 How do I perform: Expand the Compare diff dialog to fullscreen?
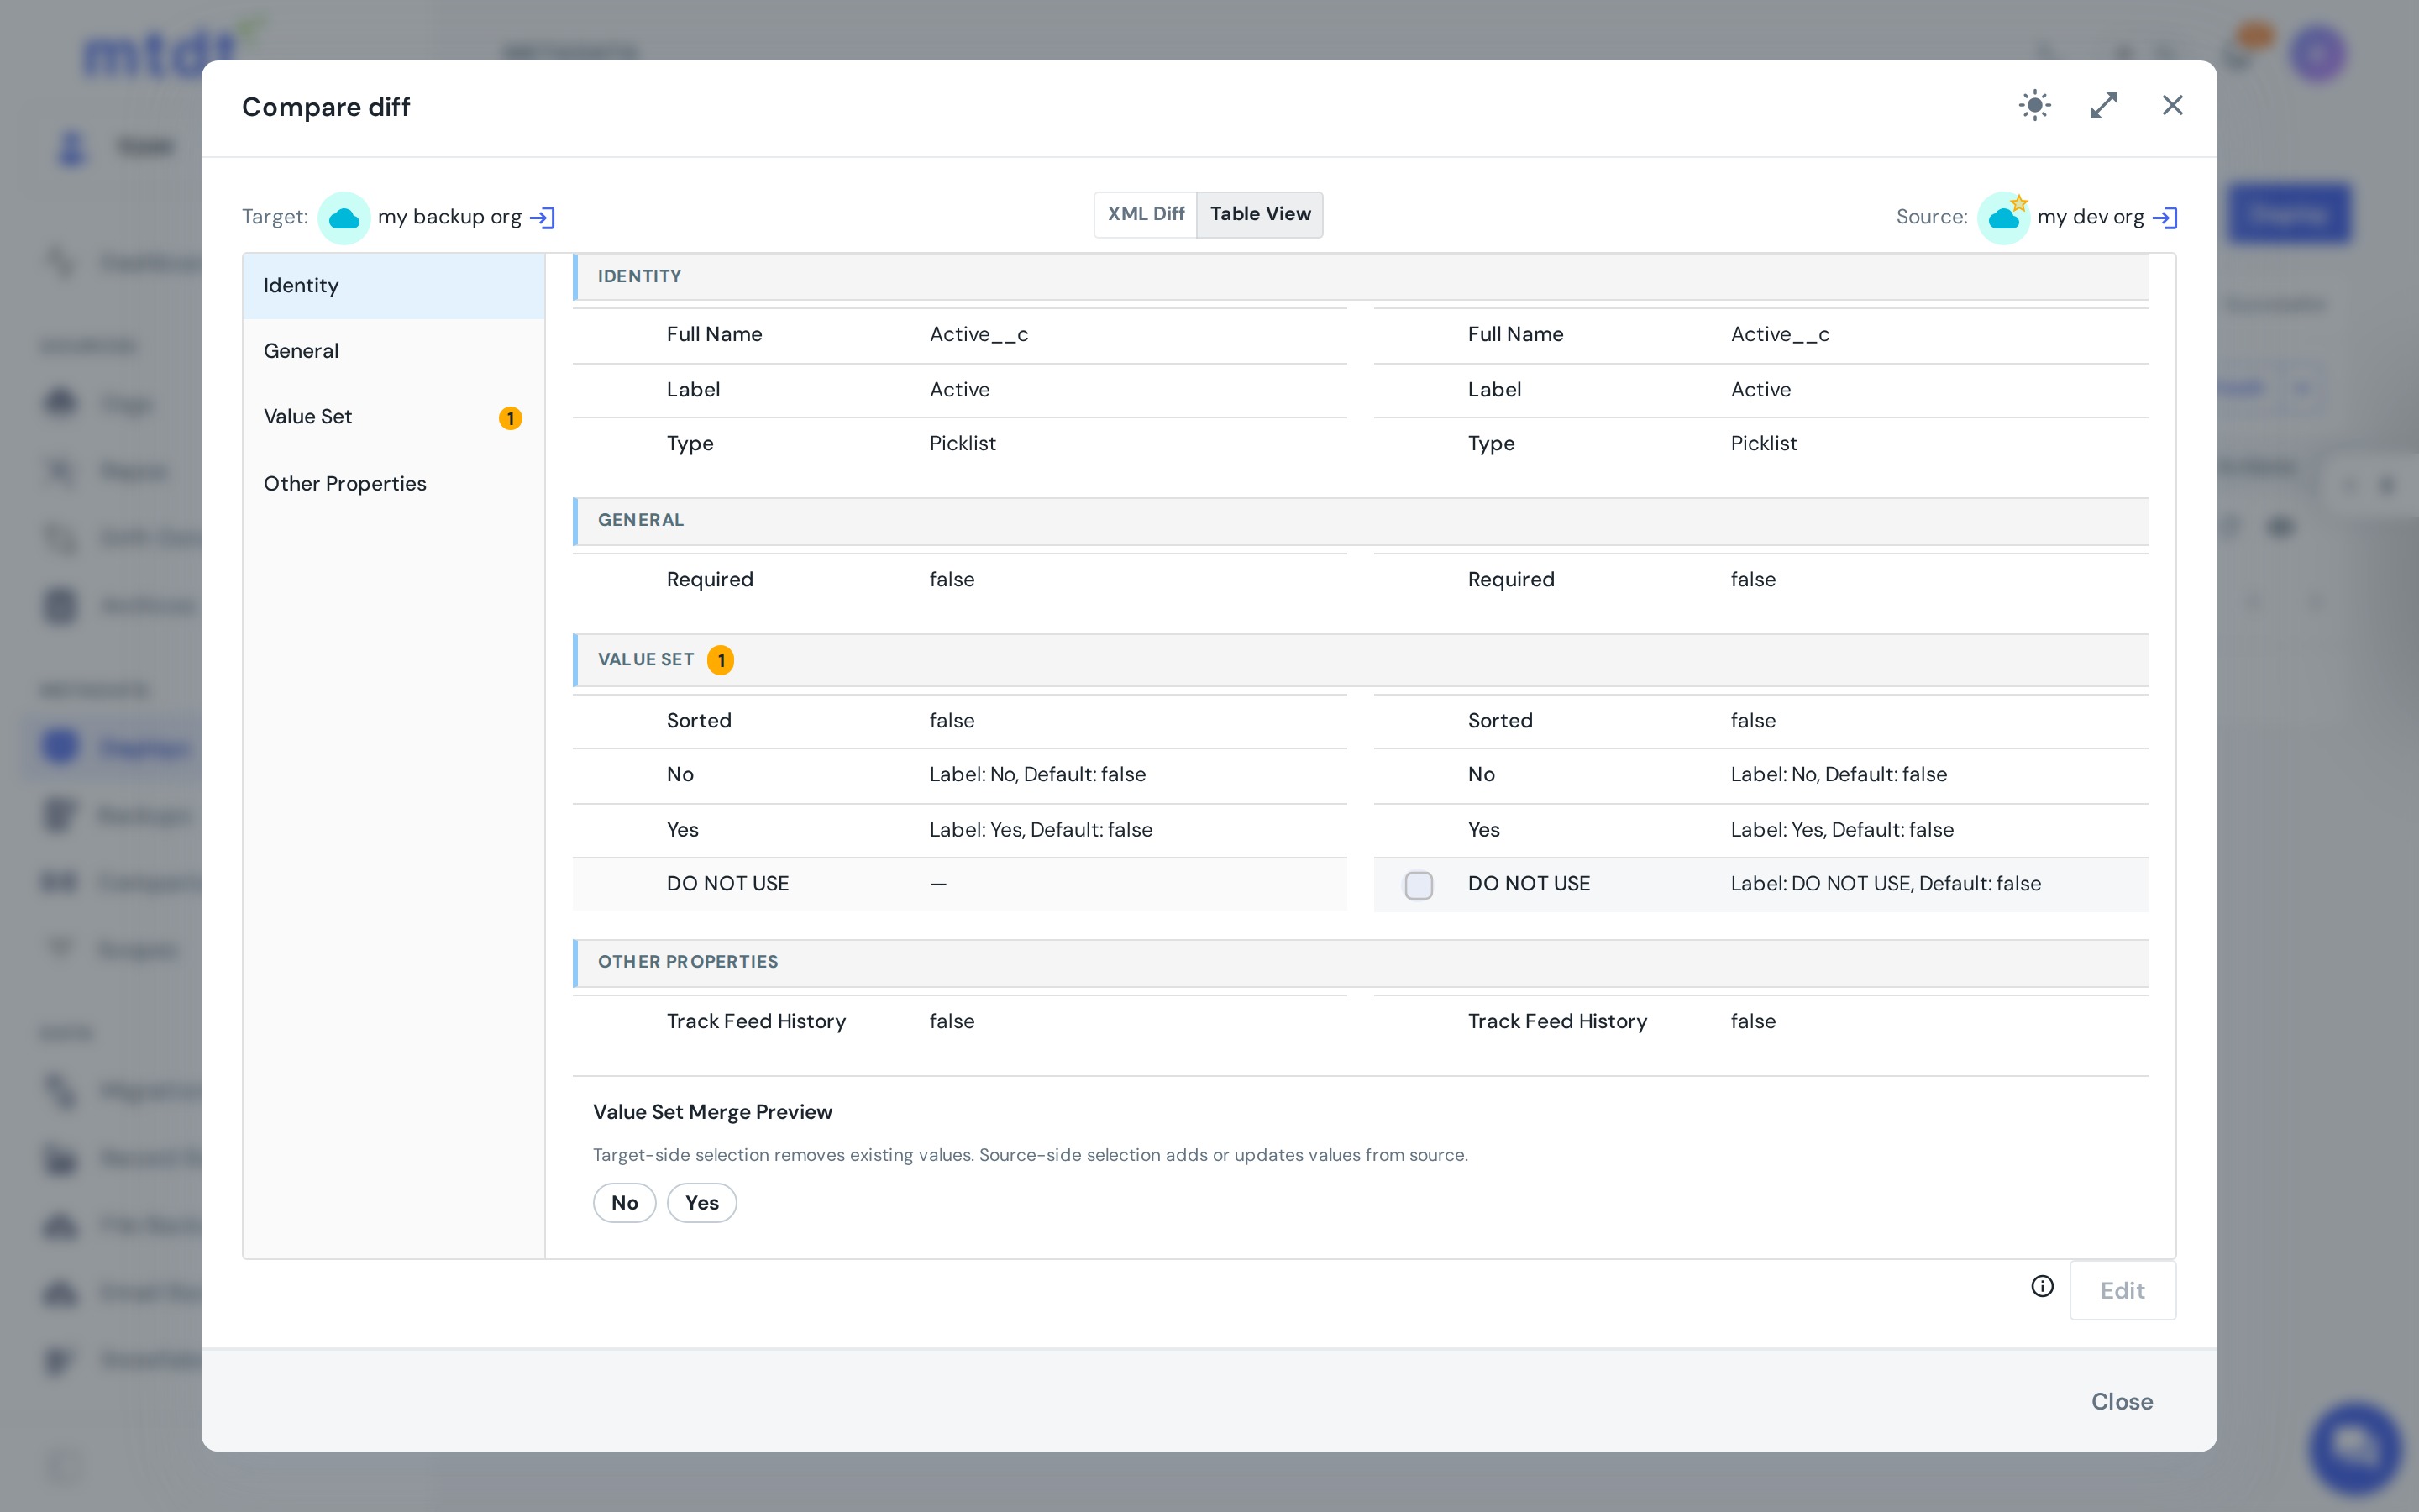2104,105
